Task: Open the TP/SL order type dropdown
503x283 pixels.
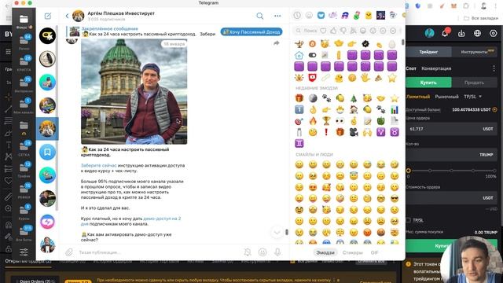Action: pyautogui.click(x=473, y=97)
